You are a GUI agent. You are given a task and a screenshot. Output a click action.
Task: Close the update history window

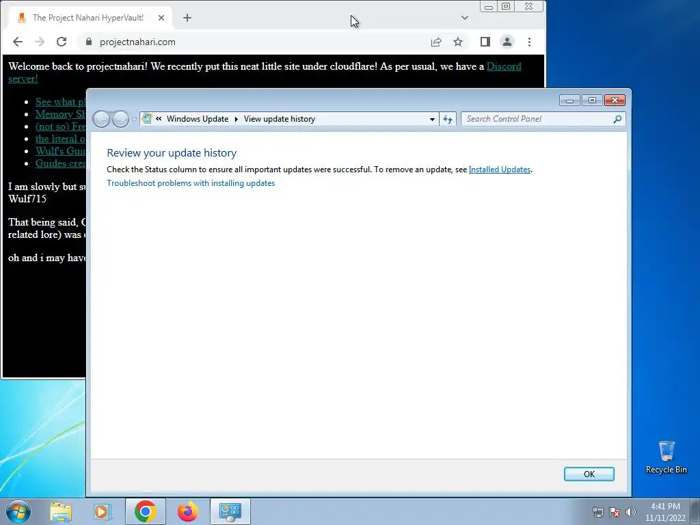[615, 100]
